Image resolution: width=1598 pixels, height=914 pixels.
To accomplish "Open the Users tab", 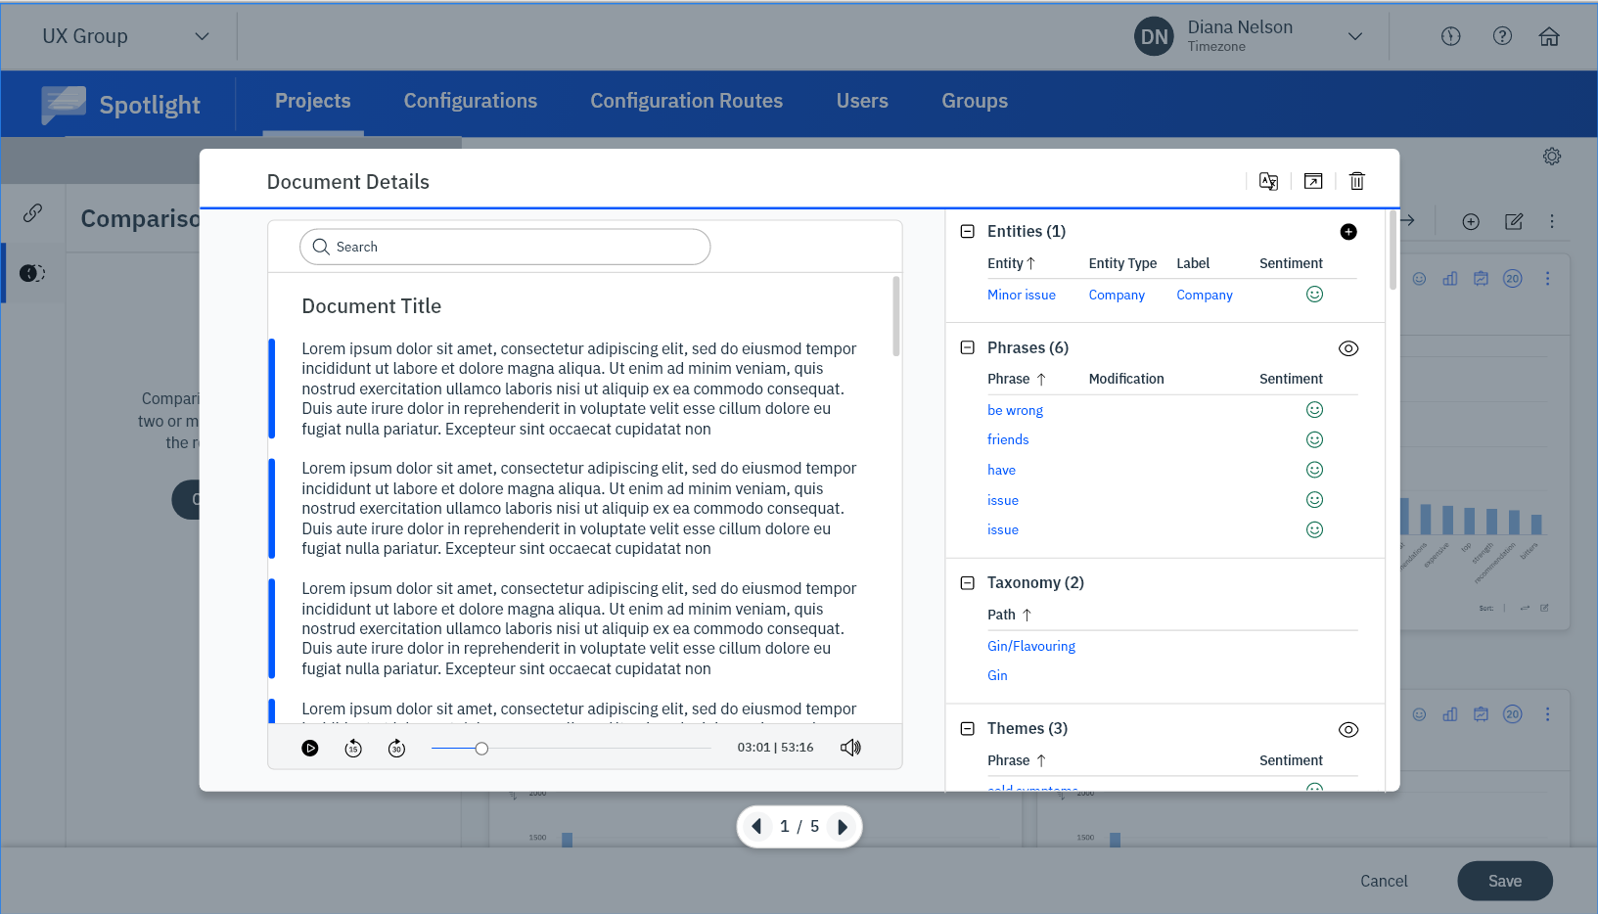I will coord(862,101).
